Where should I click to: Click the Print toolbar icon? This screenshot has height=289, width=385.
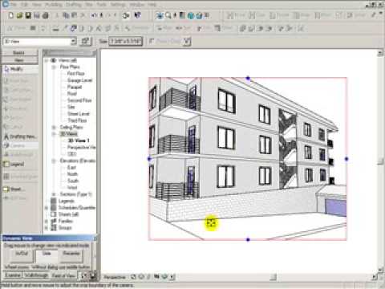point(46,16)
